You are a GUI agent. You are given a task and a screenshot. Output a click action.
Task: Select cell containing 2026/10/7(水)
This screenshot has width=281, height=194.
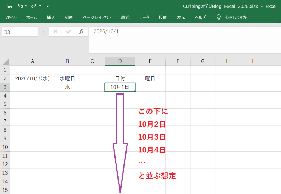click(32, 78)
